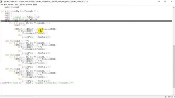Click print('pop :',Stack.pop()) line

pyautogui.click(x=36, y=53)
